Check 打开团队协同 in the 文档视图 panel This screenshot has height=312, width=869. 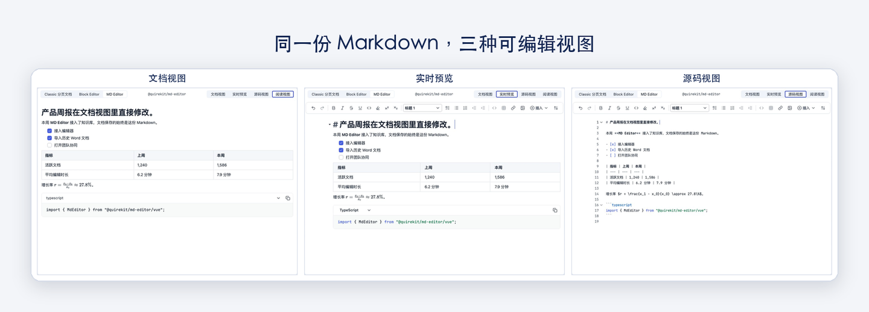click(49, 145)
